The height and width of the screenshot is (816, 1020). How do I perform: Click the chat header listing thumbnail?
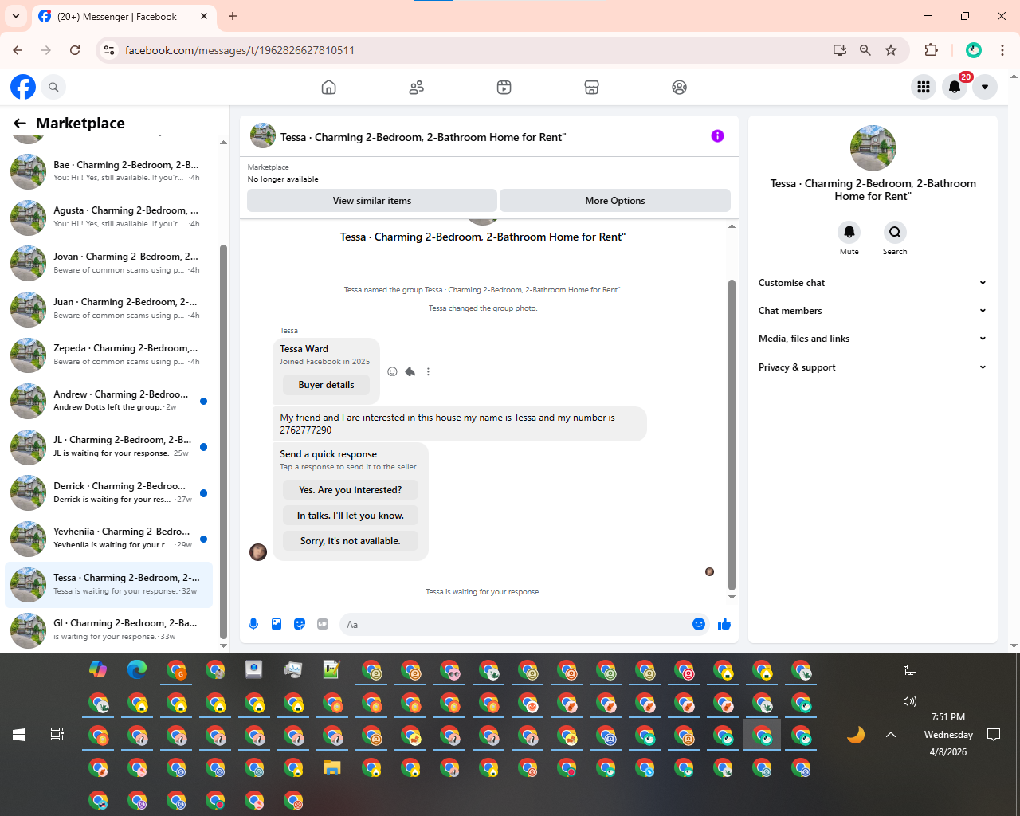point(263,136)
